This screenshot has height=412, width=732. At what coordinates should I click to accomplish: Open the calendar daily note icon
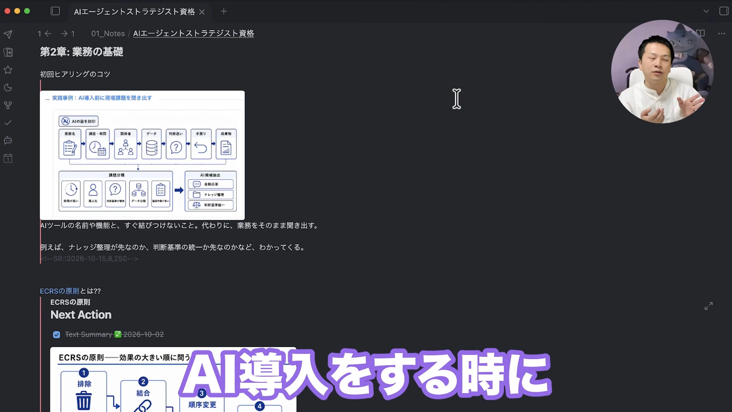(x=8, y=158)
